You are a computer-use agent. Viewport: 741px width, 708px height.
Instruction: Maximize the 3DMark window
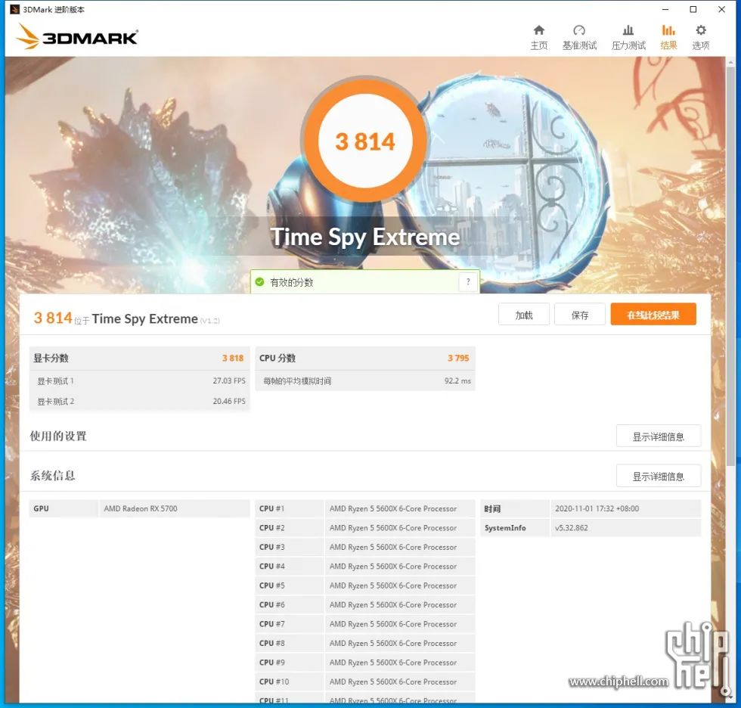tap(693, 9)
